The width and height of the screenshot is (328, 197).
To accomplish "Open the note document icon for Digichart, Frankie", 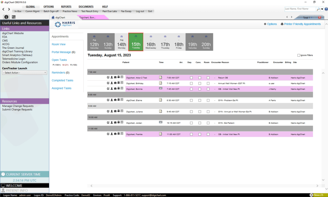I will (160, 134).
